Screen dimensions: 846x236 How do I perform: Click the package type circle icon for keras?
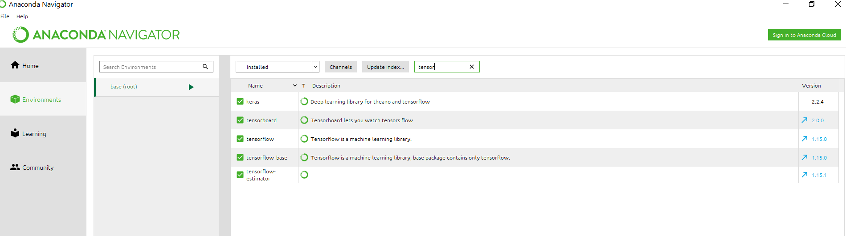304,101
